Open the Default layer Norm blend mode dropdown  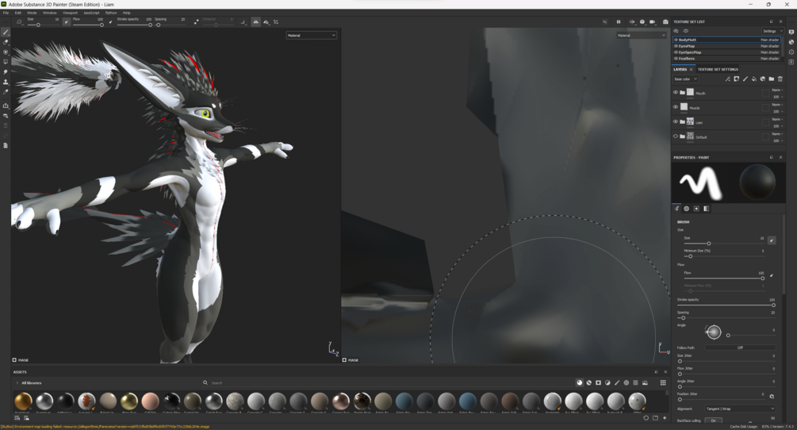point(777,134)
